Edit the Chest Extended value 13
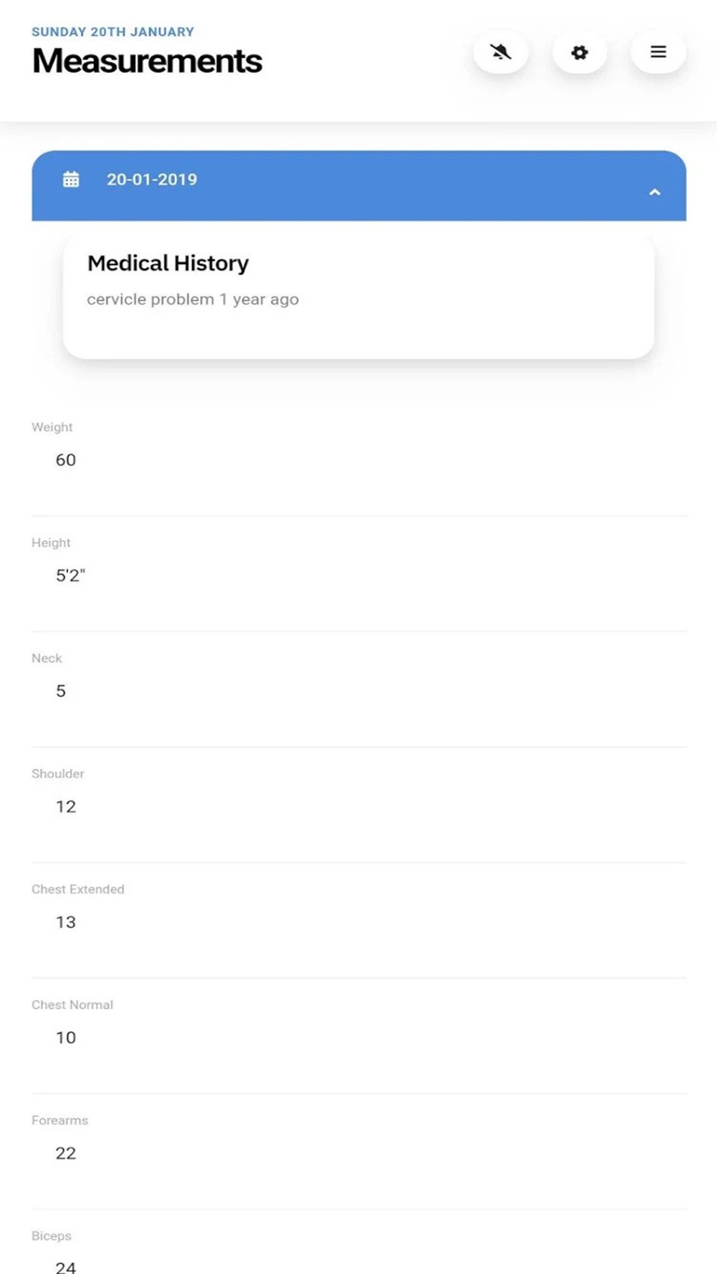 [x=66, y=922]
